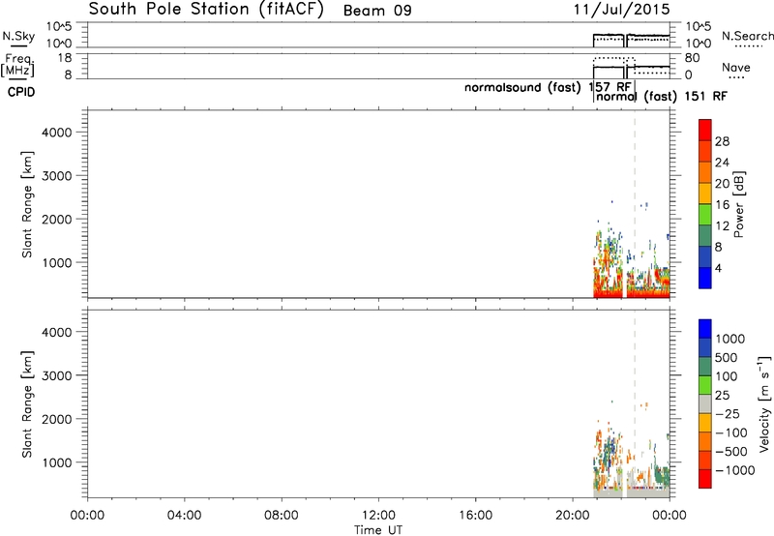Click the 'CPID' row label

(21, 92)
